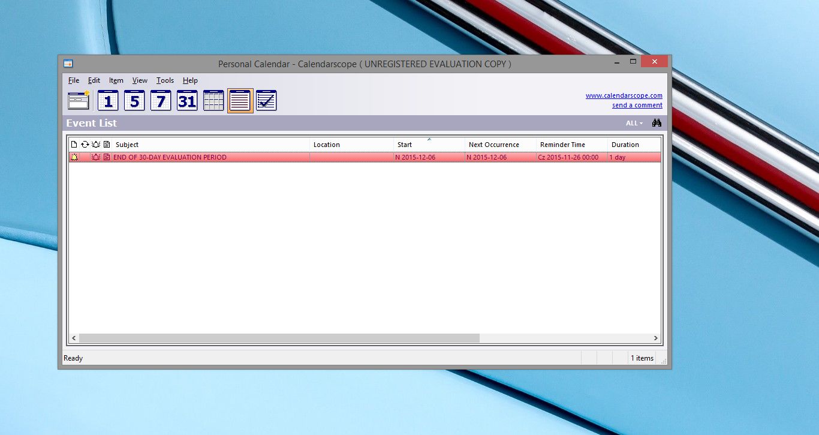Sort by the Next Occurrence column header
The width and height of the screenshot is (819, 435).
click(501, 145)
